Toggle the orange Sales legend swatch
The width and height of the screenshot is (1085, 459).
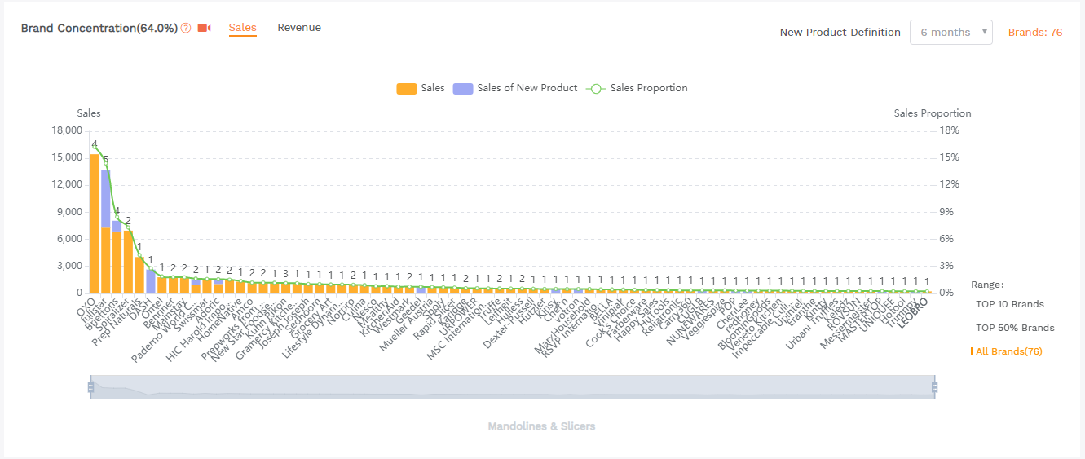coord(406,88)
